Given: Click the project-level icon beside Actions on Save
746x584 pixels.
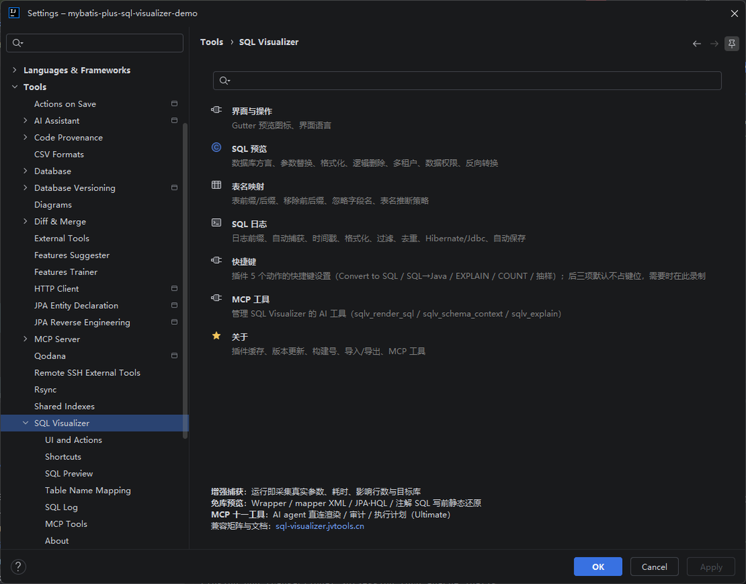Looking at the screenshot, I should 174,103.
